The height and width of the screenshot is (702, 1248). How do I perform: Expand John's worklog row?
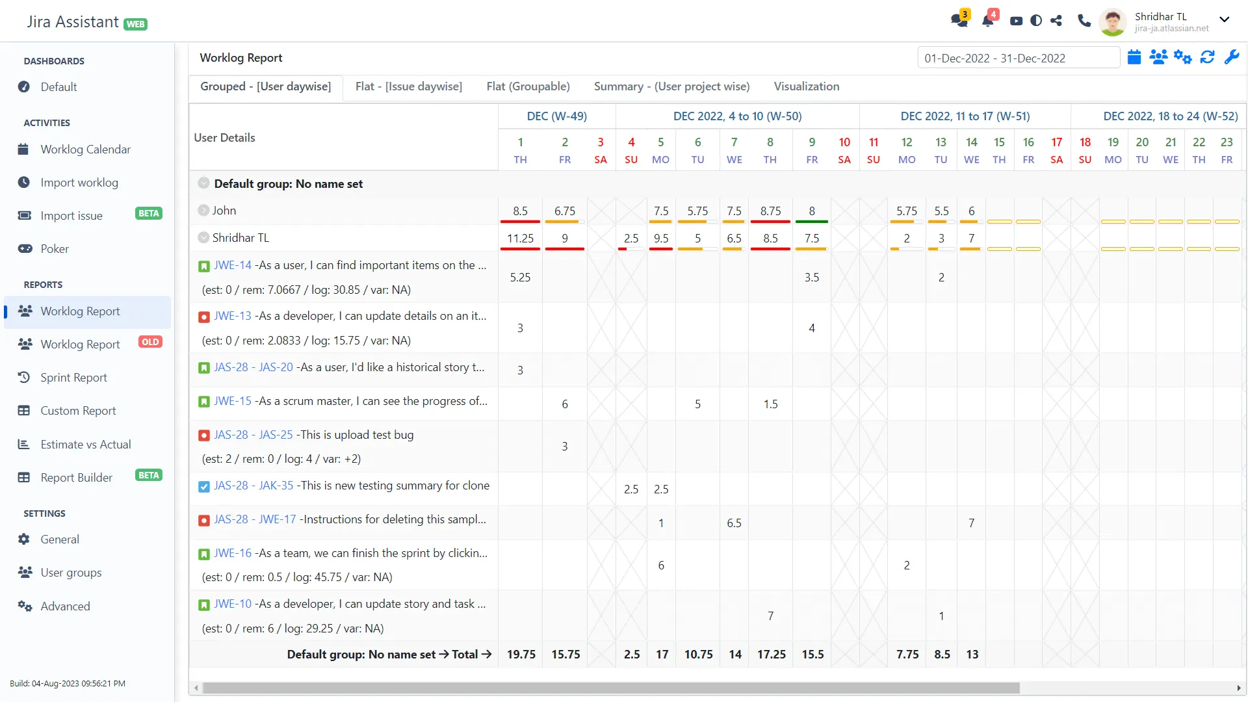[203, 211]
